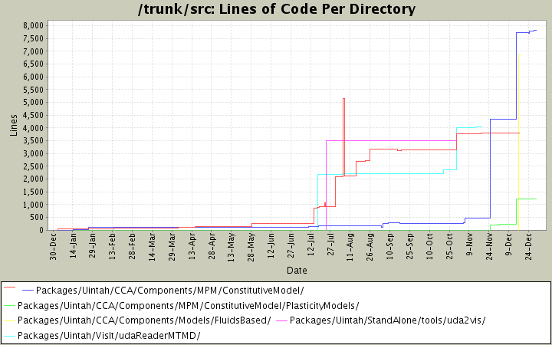
Task: Click the "11-Aug" date tick label
Action: pyautogui.click(x=350, y=246)
